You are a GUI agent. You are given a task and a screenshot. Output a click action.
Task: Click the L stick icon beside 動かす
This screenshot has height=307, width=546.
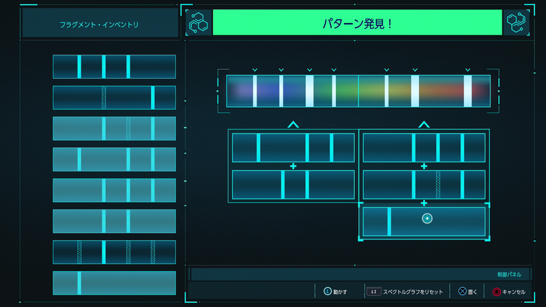328,291
